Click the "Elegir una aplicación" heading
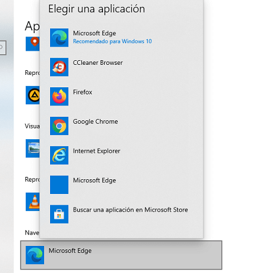Image resolution: width=265 pixels, height=273 pixels. click(x=97, y=9)
